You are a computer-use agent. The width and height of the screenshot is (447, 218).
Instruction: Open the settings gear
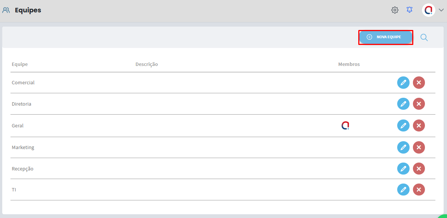[395, 10]
